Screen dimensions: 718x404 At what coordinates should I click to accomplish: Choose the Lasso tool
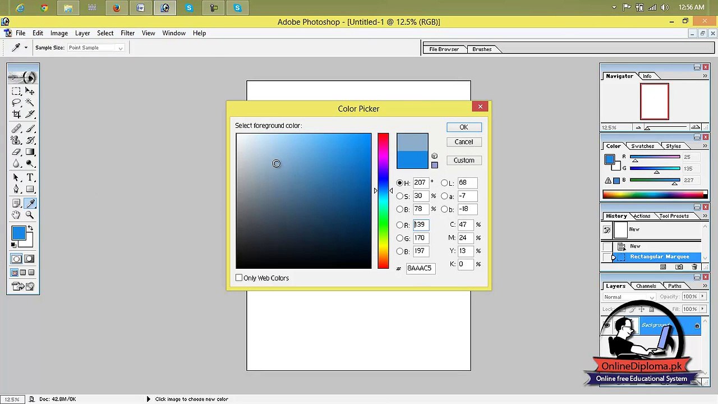[x=16, y=103]
